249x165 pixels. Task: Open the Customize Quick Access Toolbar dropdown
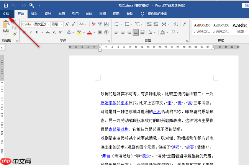39,6
